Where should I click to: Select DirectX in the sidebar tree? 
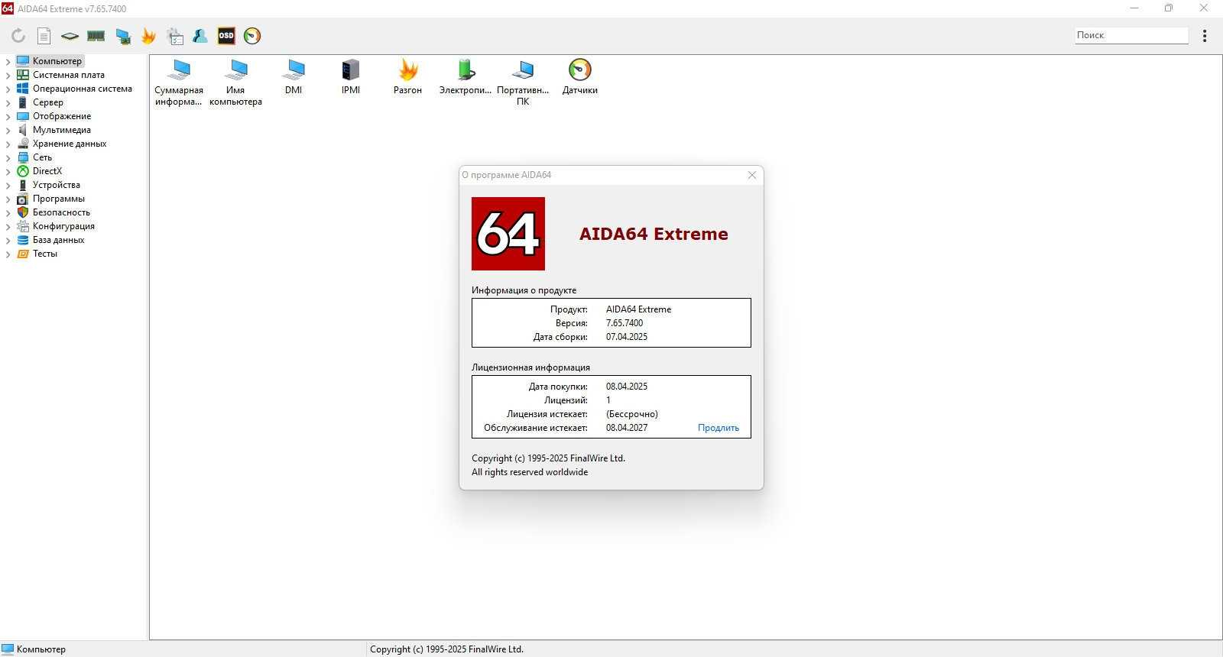[47, 171]
